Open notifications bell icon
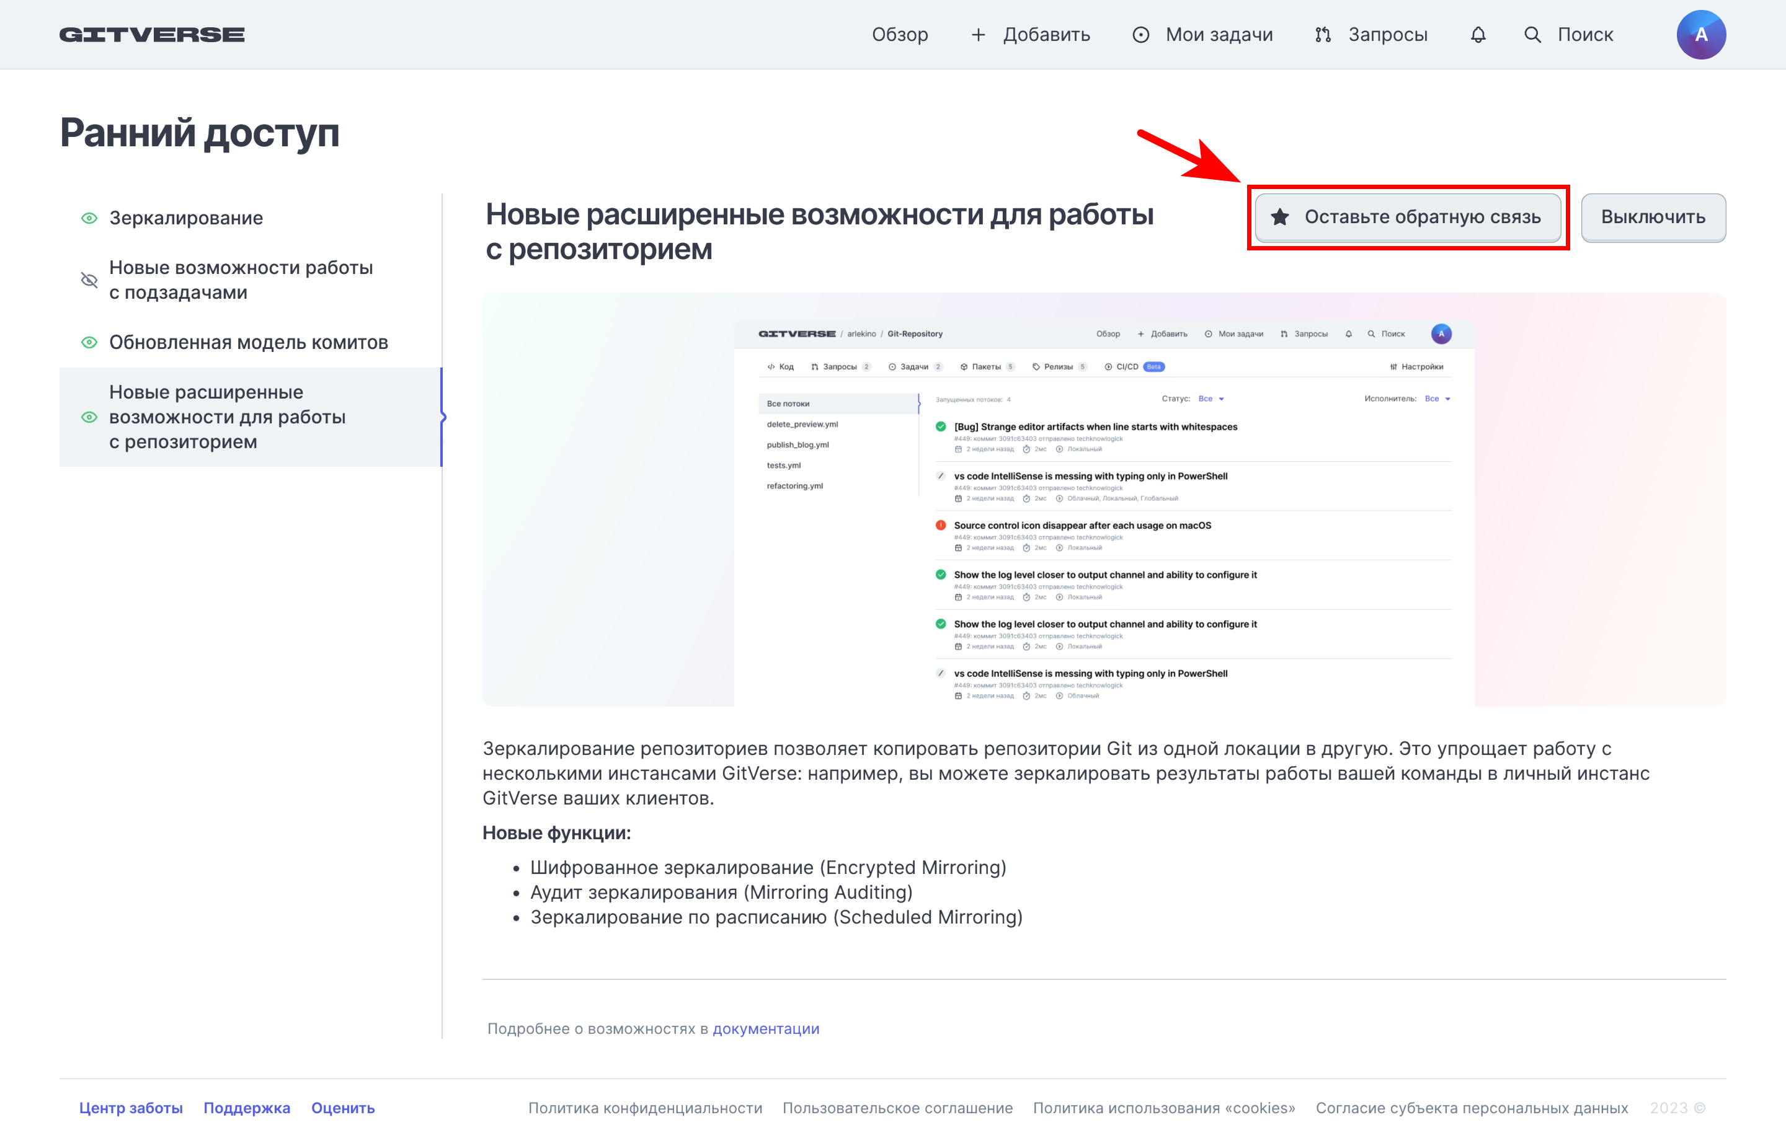This screenshot has width=1786, height=1138. (x=1478, y=35)
